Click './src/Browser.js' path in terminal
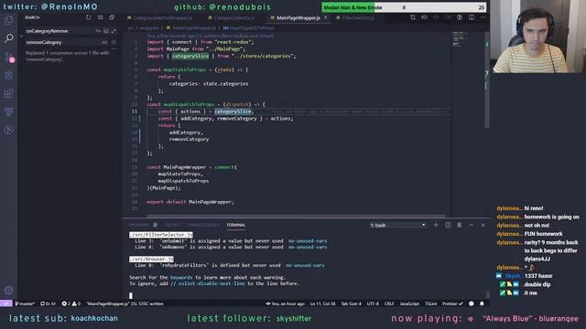Viewport: 586px width, 329px height. 151,259
